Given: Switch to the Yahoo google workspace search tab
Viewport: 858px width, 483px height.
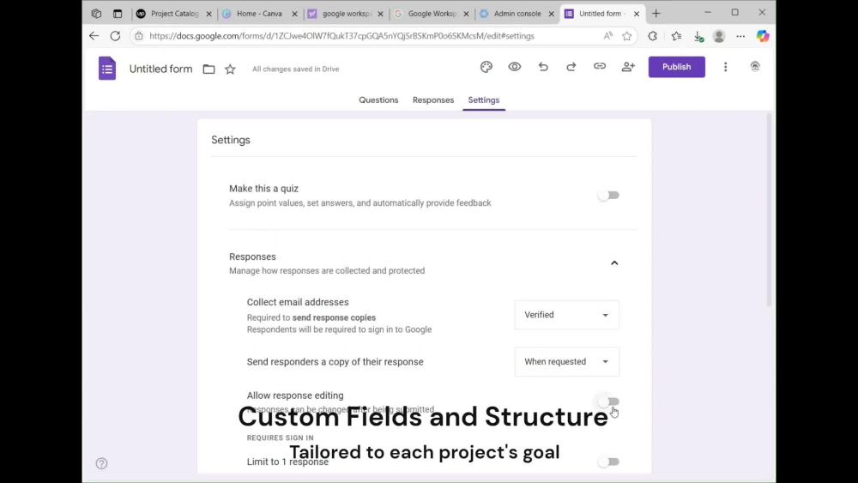Looking at the screenshot, I should tap(346, 14).
